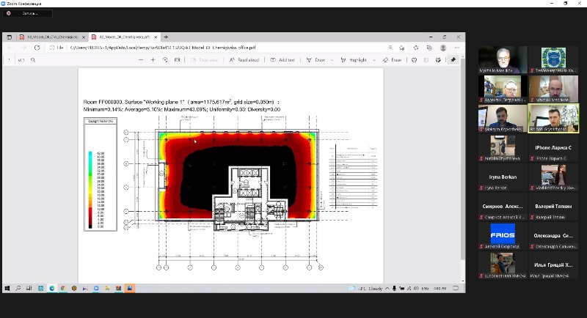This screenshot has width=587, height=318.
Task: Select the Iryna Berkan participant tile
Action: pos(503,178)
